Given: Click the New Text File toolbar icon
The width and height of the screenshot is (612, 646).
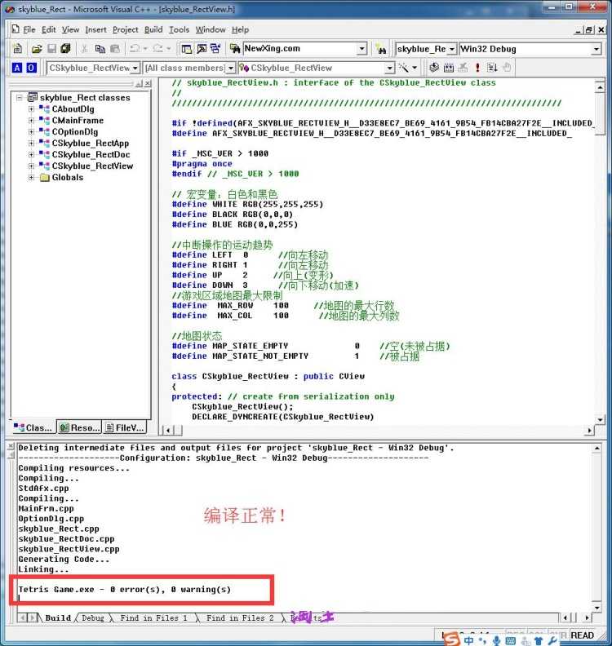Looking at the screenshot, I should click(x=18, y=49).
